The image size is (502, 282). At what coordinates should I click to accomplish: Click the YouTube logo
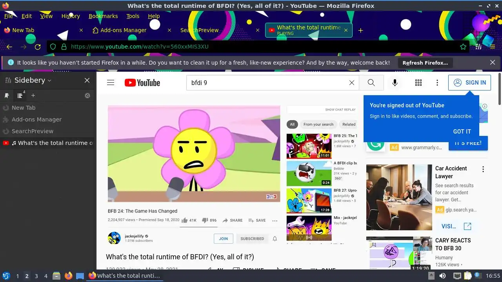[x=142, y=83]
